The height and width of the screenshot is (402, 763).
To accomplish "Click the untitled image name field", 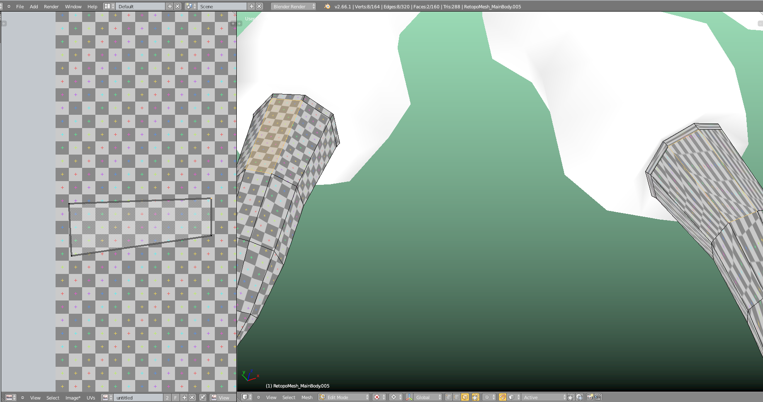I will click(138, 397).
